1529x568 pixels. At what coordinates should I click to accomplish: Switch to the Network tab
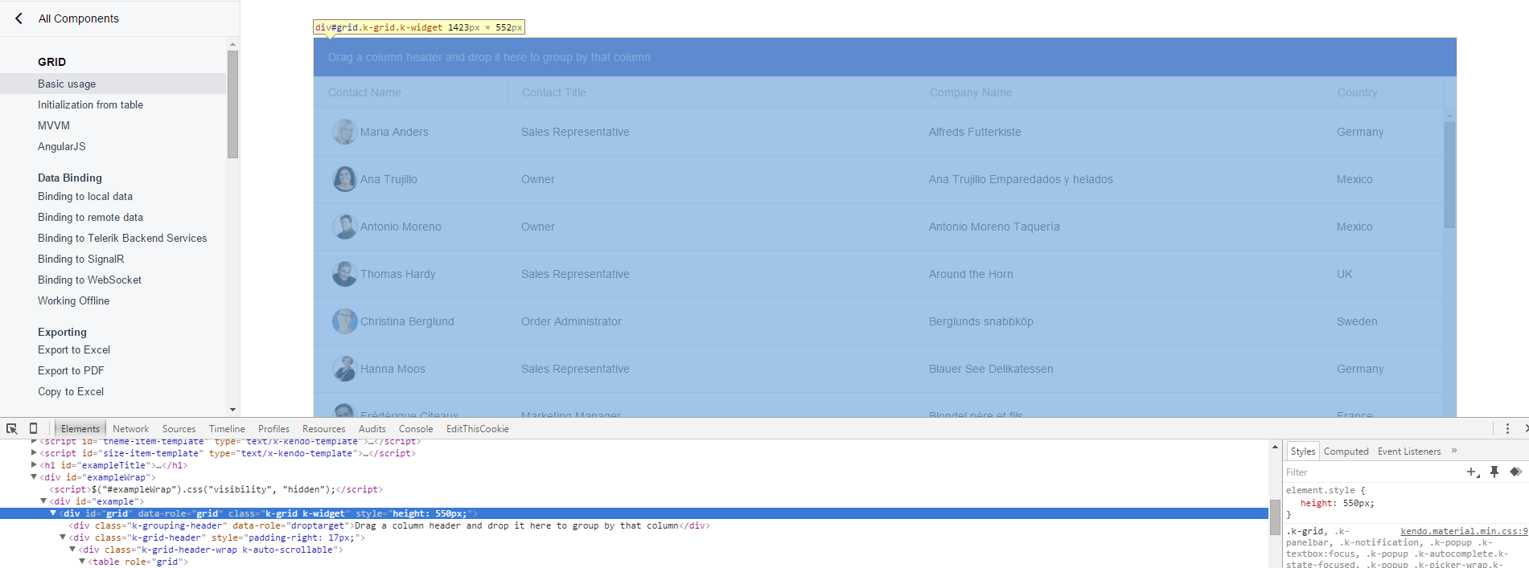click(x=130, y=429)
